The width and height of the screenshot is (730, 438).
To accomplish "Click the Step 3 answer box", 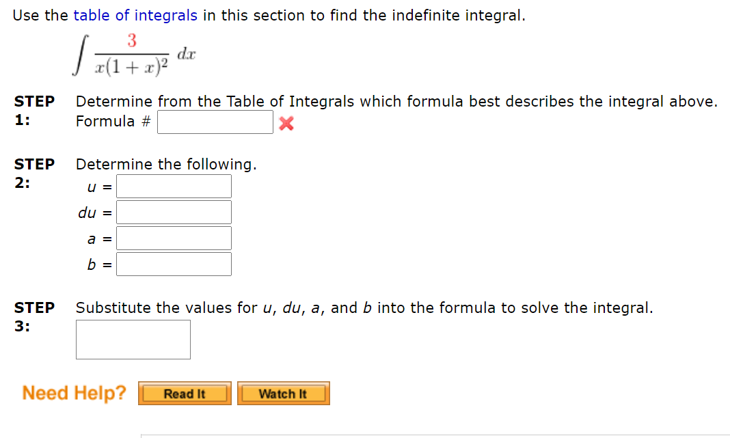I will (133, 339).
